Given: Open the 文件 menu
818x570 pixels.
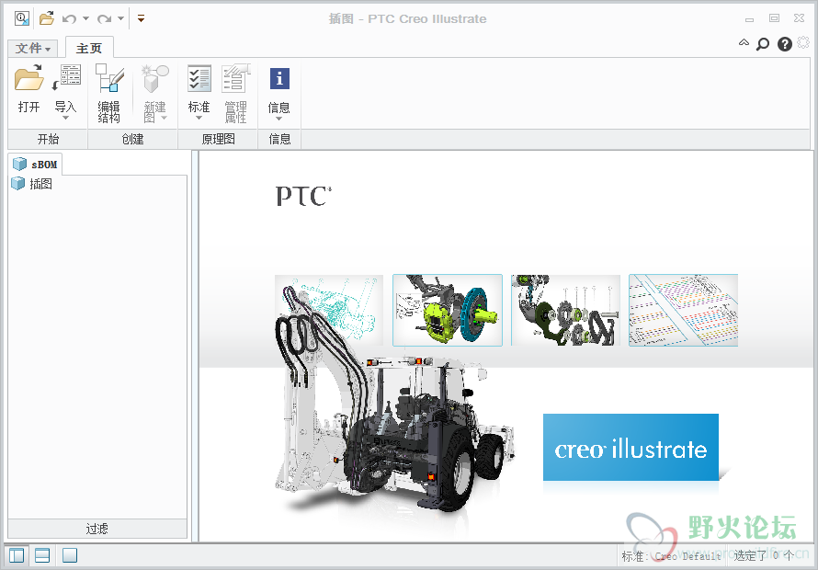Looking at the screenshot, I should tap(33, 49).
